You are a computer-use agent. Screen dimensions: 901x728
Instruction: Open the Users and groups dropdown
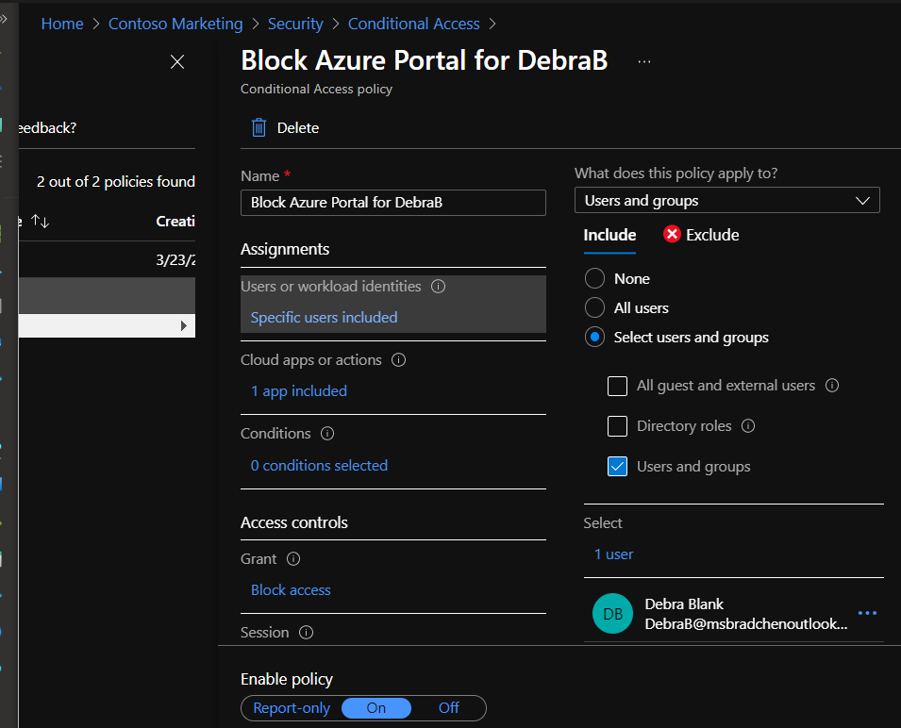(726, 201)
